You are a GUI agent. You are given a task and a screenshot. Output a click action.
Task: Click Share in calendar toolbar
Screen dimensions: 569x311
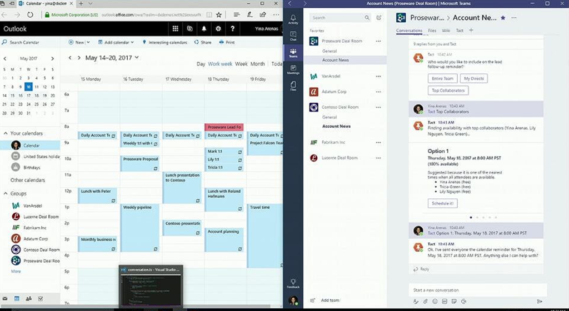(x=203, y=42)
